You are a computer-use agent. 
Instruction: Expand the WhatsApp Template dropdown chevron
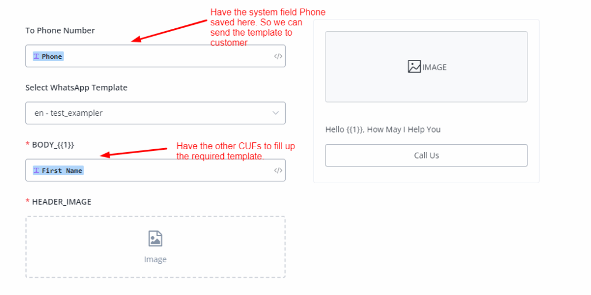point(275,113)
